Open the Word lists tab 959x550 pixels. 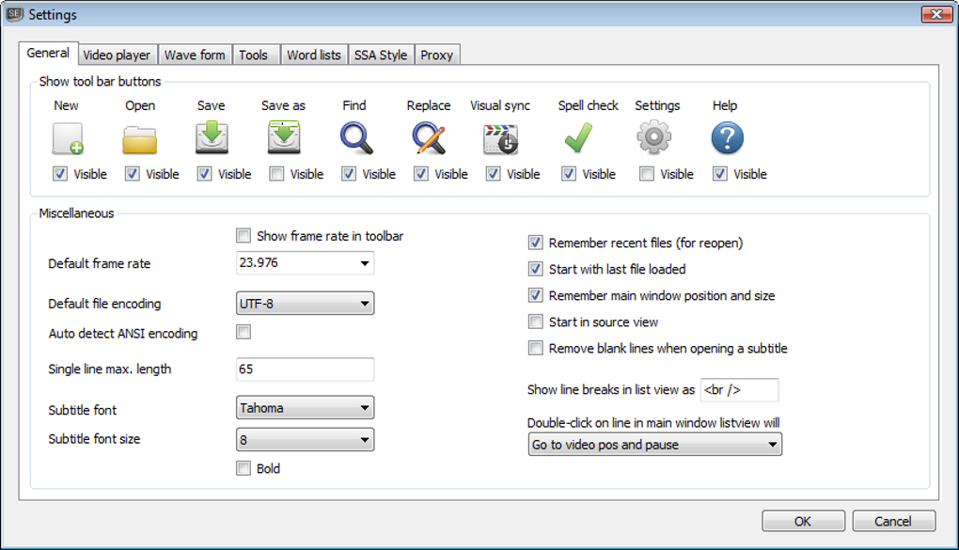[x=314, y=55]
